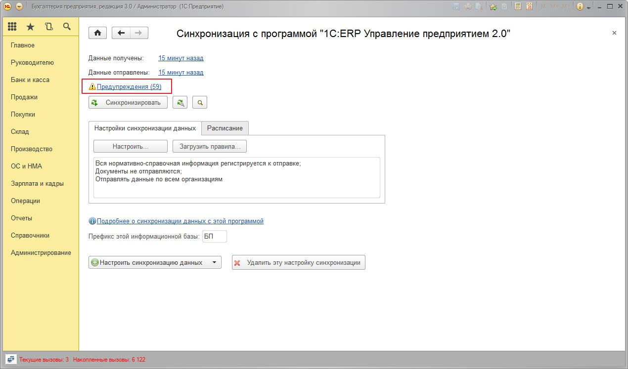Open the sections menu grid icon

[12, 27]
